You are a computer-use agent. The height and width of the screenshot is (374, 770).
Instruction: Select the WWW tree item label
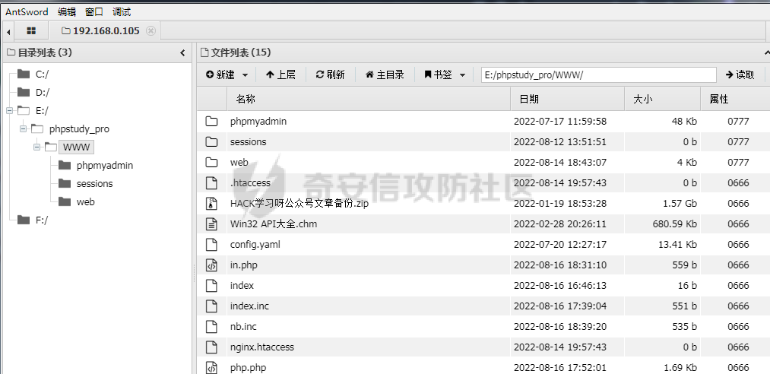(76, 147)
